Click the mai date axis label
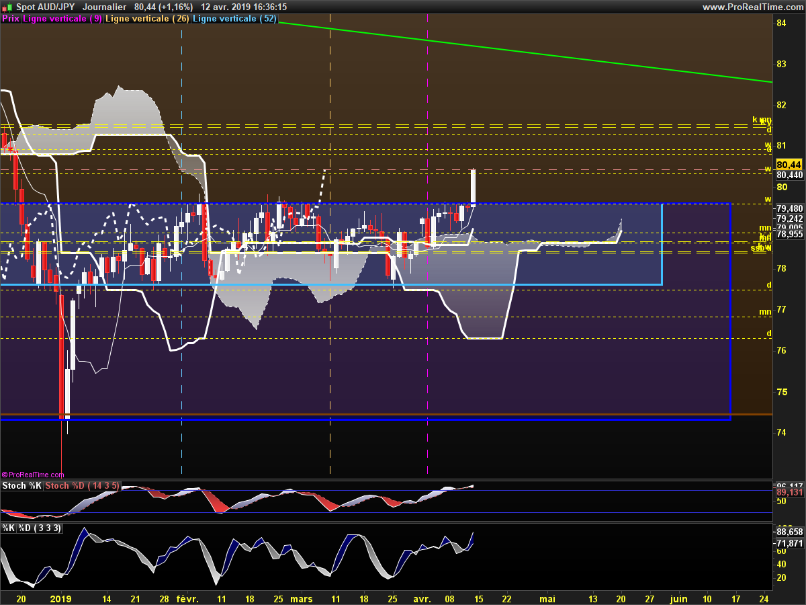This screenshot has width=806, height=605. coord(548,598)
